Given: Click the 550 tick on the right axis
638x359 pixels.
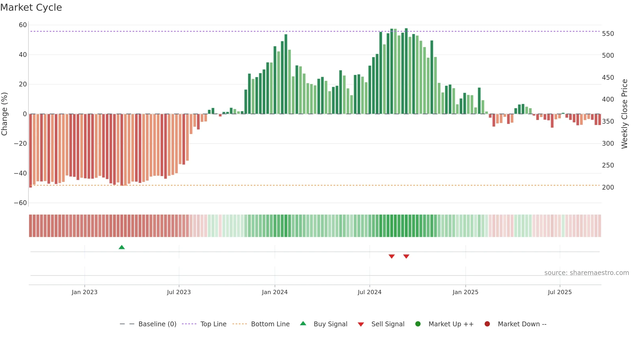Looking at the screenshot, I should tap(608, 34).
